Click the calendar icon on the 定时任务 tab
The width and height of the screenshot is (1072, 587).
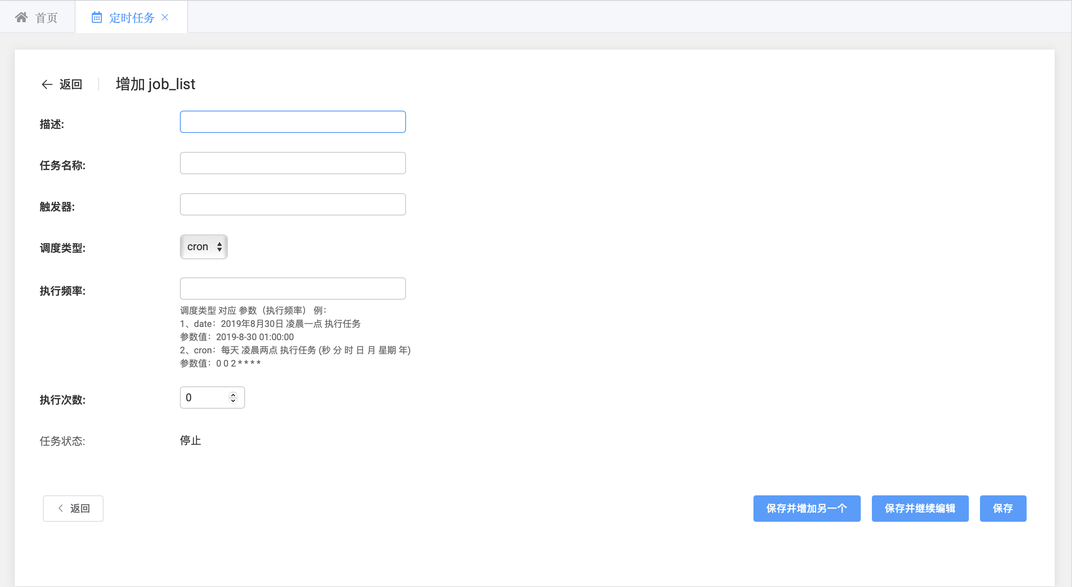(97, 17)
